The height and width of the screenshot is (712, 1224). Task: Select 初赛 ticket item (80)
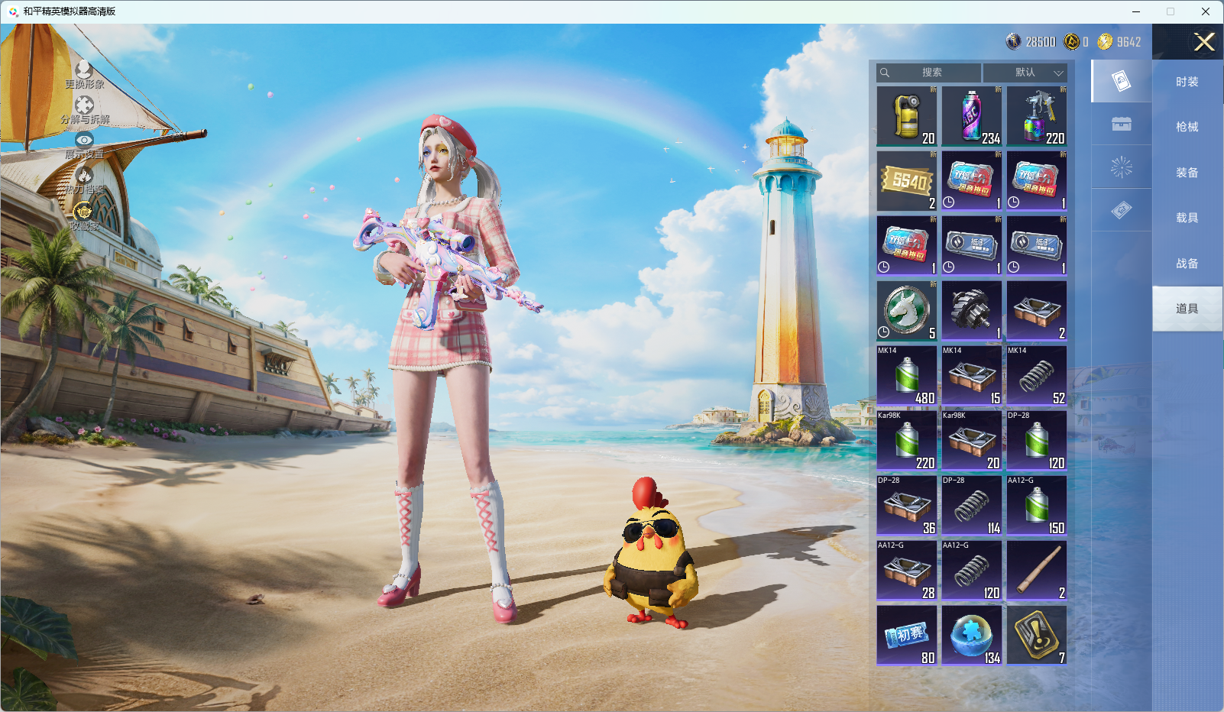(x=907, y=636)
